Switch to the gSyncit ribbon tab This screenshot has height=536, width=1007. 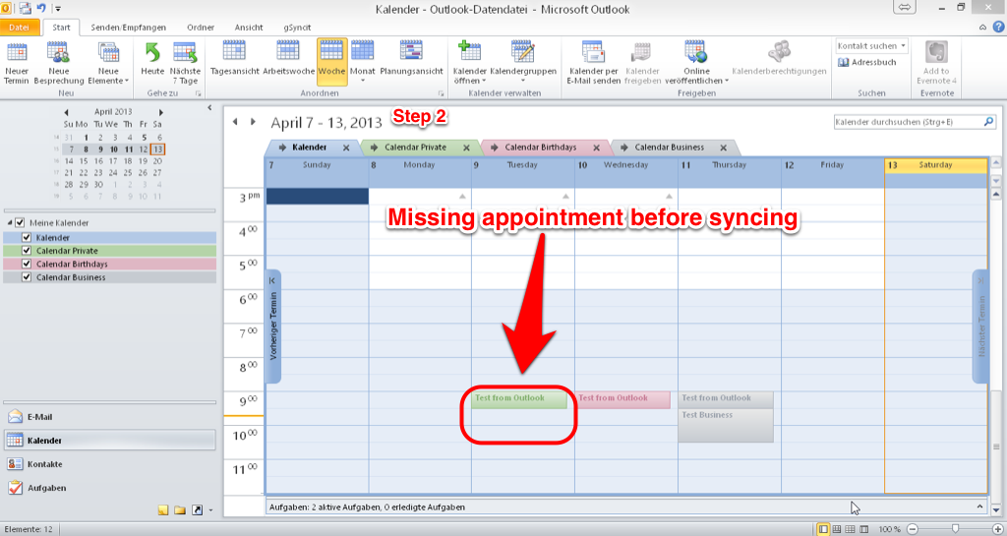pyautogui.click(x=298, y=27)
